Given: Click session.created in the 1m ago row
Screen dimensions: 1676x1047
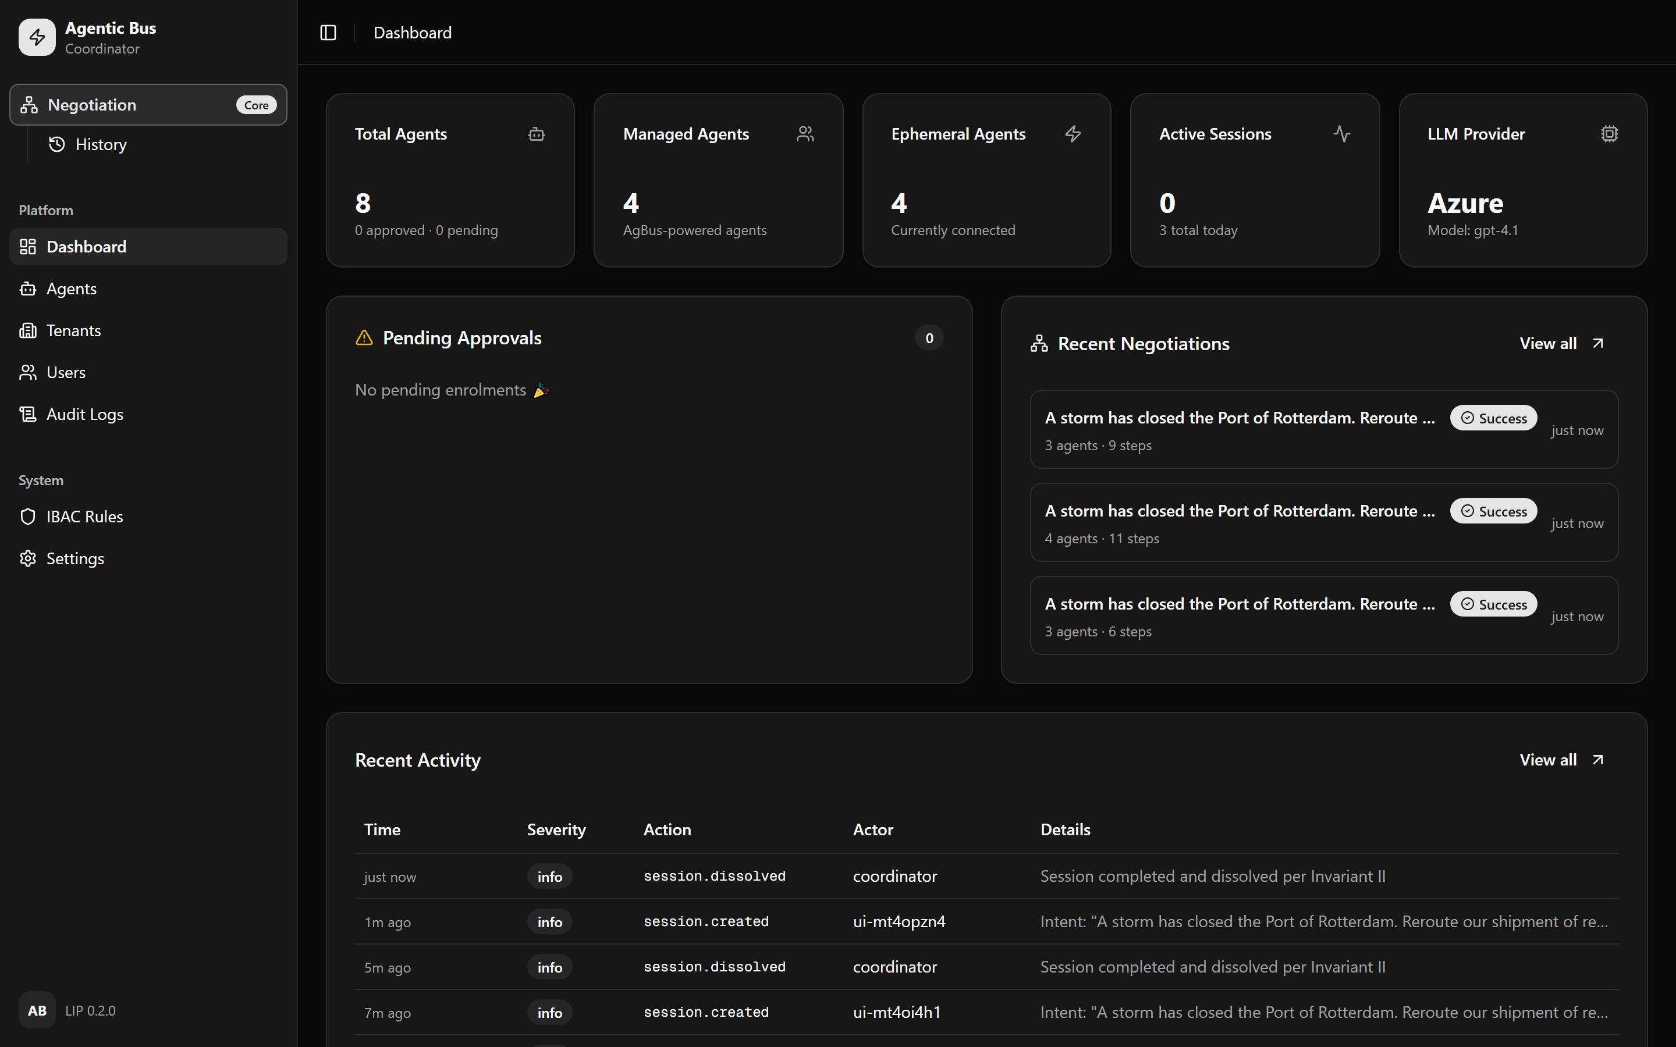Looking at the screenshot, I should pos(706,922).
